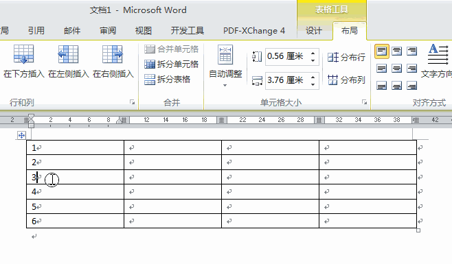Click column marker near ruler 10
Screen dimensions: 452x264
(124, 120)
